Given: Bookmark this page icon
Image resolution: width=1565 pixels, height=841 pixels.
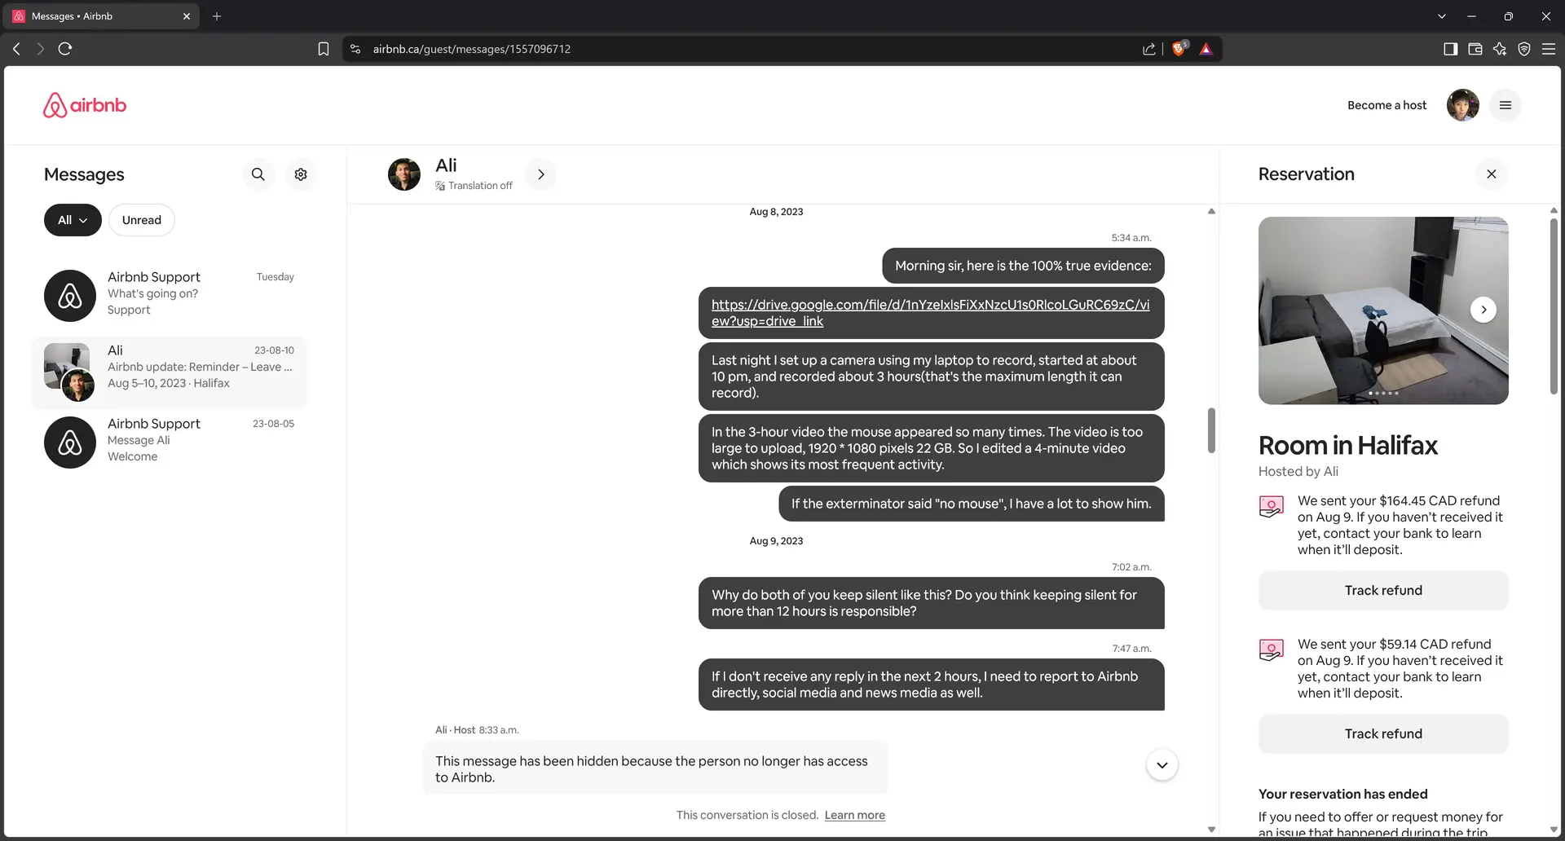Looking at the screenshot, I should (324, 49).
